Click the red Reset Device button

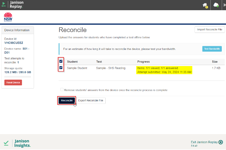(13, 83)
